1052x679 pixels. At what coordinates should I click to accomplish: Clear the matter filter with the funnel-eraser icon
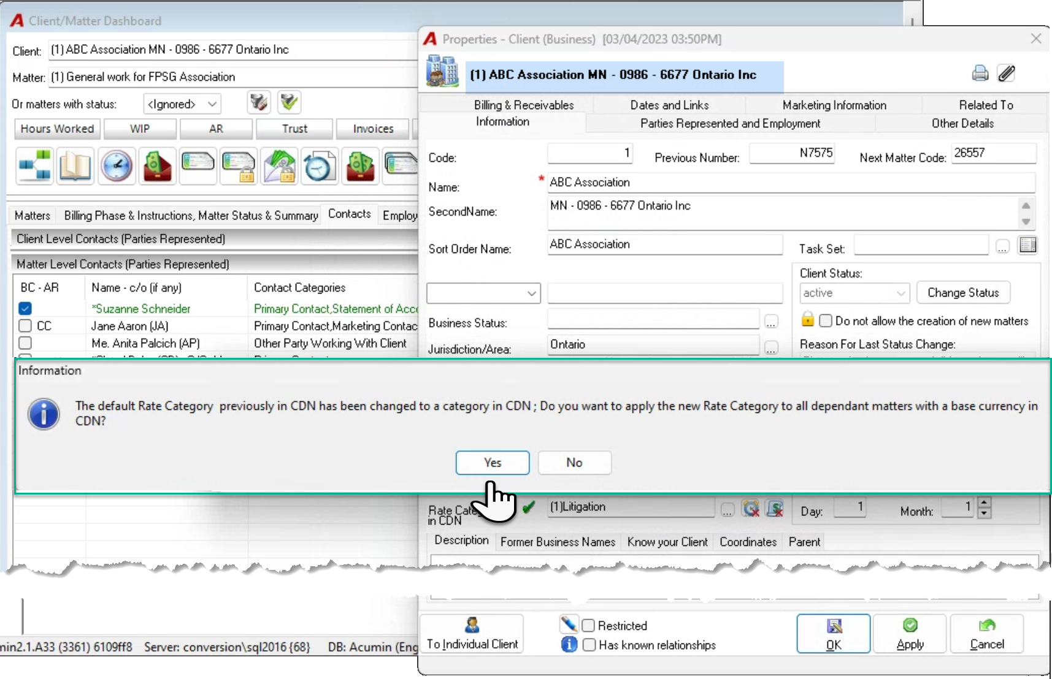[259, 102]
